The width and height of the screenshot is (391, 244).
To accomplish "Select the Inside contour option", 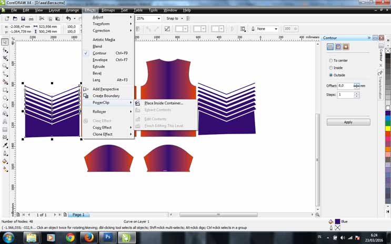I will pyautogui.click(x=330, y=67).
